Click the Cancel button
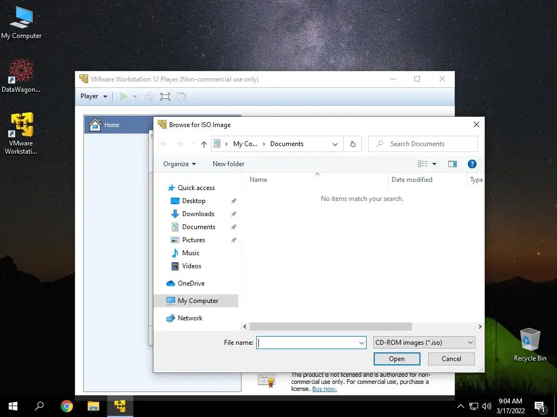 click(451, 359)
